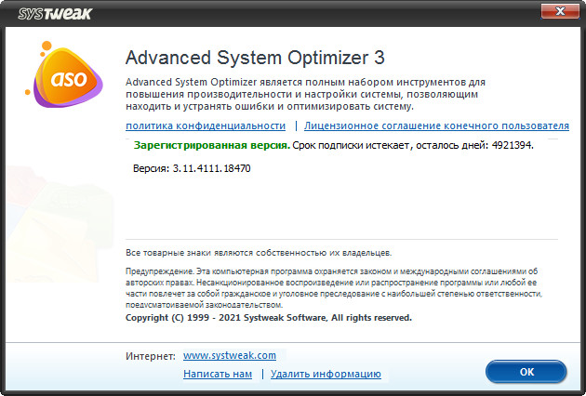The height and width of the screenshot is (396, 586).
Task: Click the product description paragraph
Action: pyautogui.click(x=307, y=95)
